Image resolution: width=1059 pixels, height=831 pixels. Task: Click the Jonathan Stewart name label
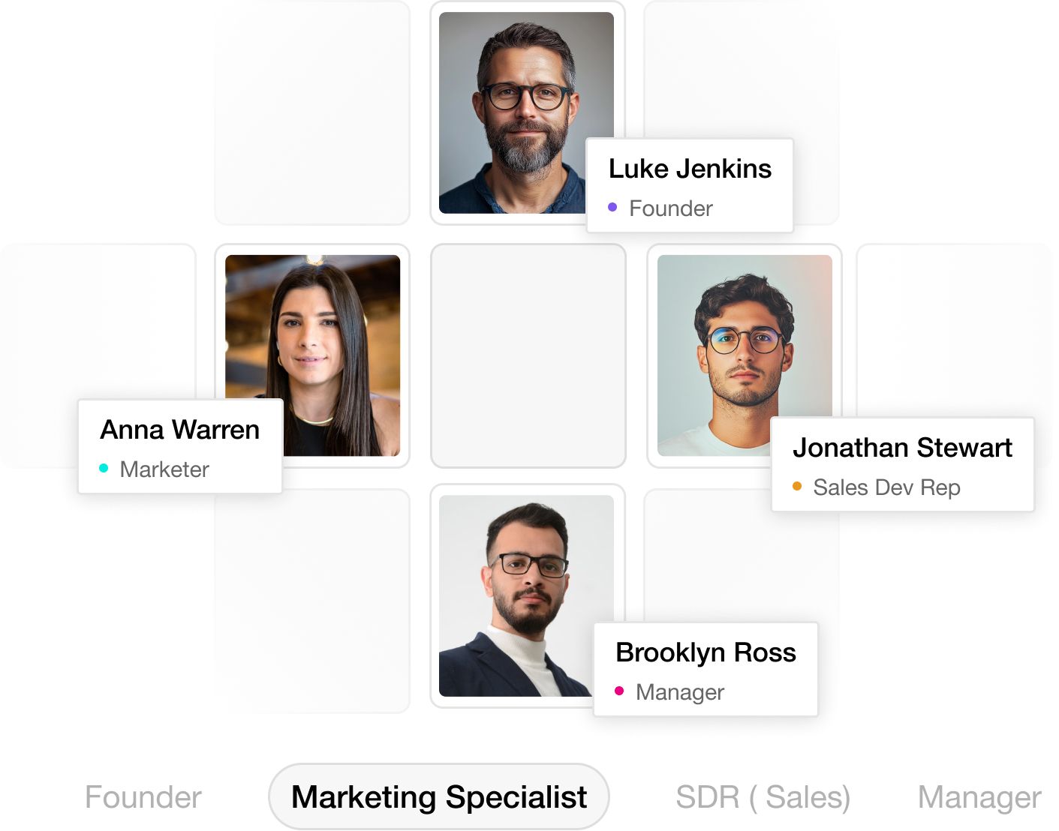(902, 448)
